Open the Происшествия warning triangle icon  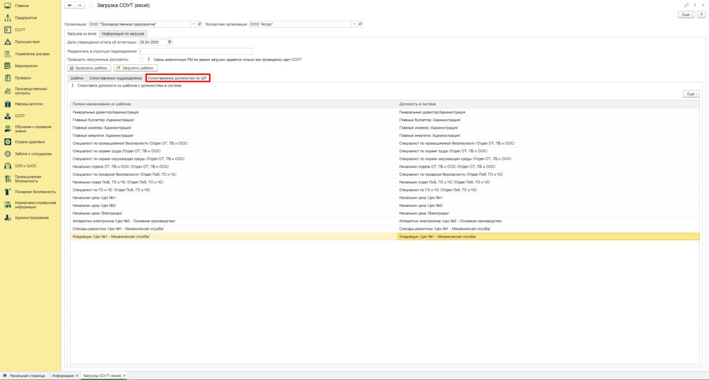pyautogui.click(x=8, y=42)
